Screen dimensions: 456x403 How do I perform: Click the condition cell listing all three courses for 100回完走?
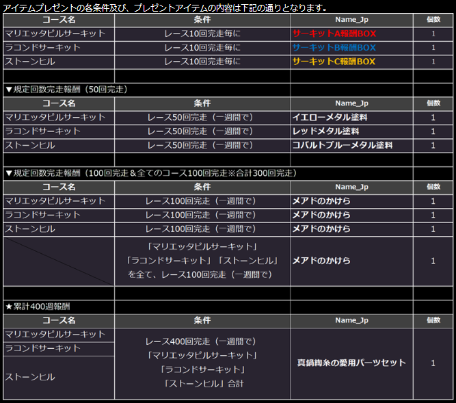click(202, 261)
